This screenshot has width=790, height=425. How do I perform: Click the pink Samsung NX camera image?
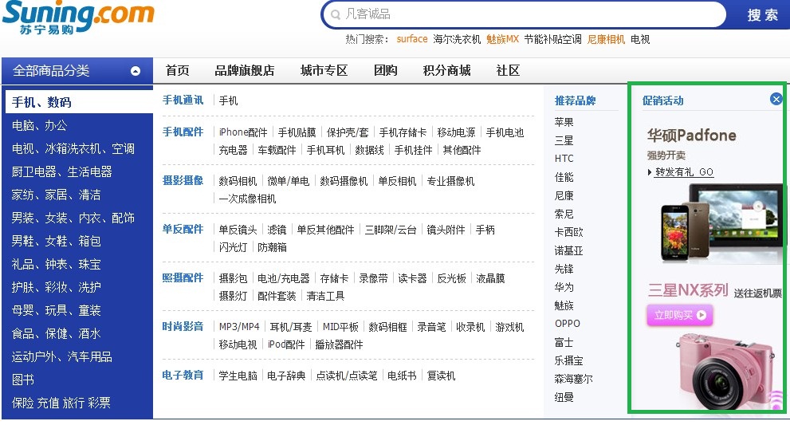(721, 371)
